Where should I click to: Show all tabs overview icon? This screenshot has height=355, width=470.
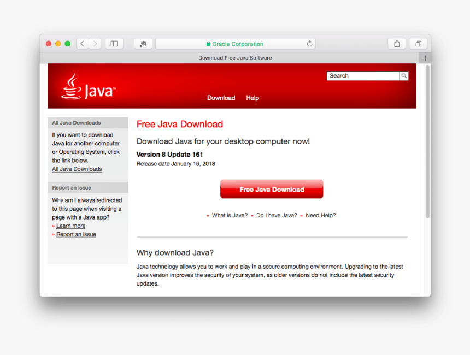coord(418,44)
